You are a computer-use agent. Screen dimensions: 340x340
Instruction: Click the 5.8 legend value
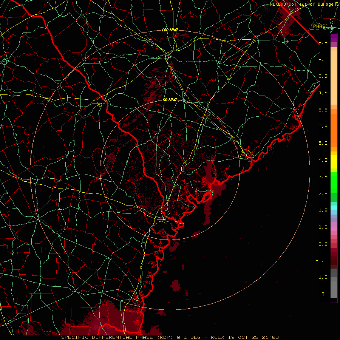pos(323,127)
